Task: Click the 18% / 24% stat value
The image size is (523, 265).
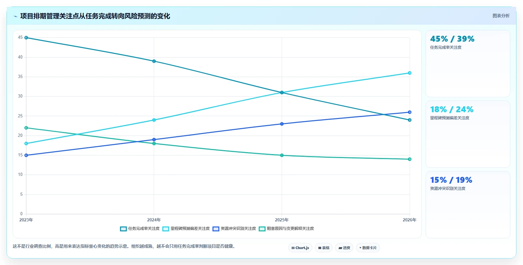Action: pos(452,110)
